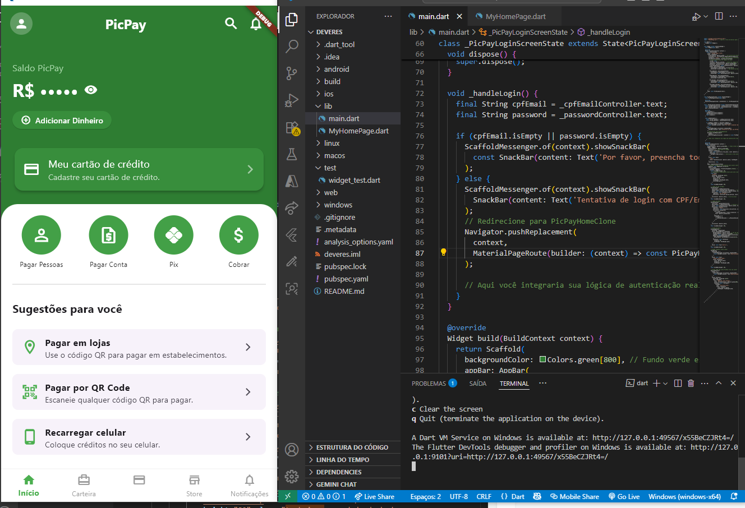
Task: Click the split editor icon
Action: click(x=719, y=16)
